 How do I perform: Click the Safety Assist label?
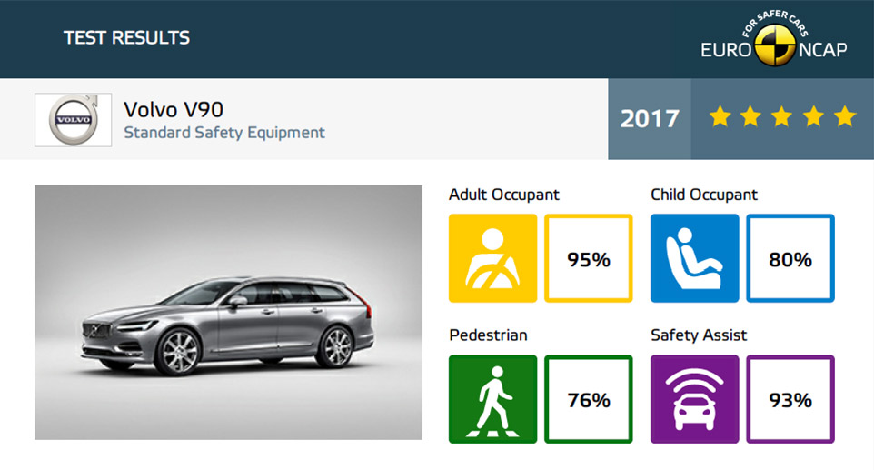coord(699,335)
